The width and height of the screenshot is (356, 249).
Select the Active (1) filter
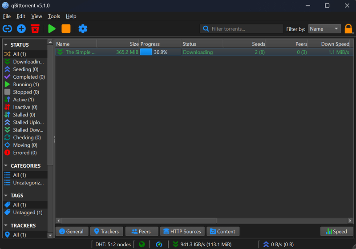click(x=25, y=100)
